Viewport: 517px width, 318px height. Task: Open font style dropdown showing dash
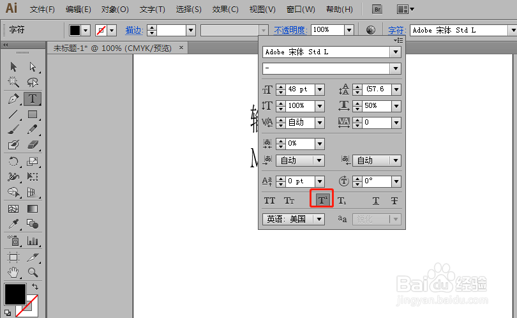[395, 68]
